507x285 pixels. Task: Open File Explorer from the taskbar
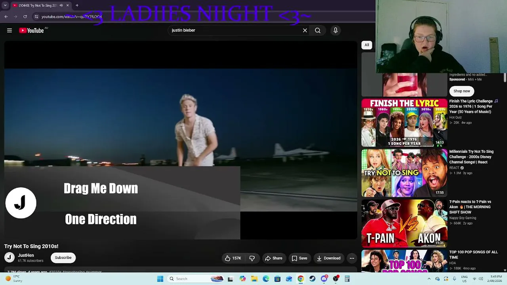click(x=254, y=279)
